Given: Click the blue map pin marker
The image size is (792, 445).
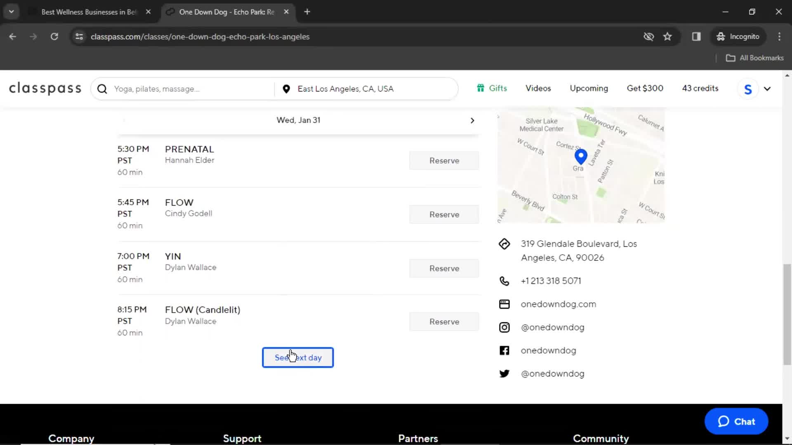Looking at the screenshot, I should 581,157.
